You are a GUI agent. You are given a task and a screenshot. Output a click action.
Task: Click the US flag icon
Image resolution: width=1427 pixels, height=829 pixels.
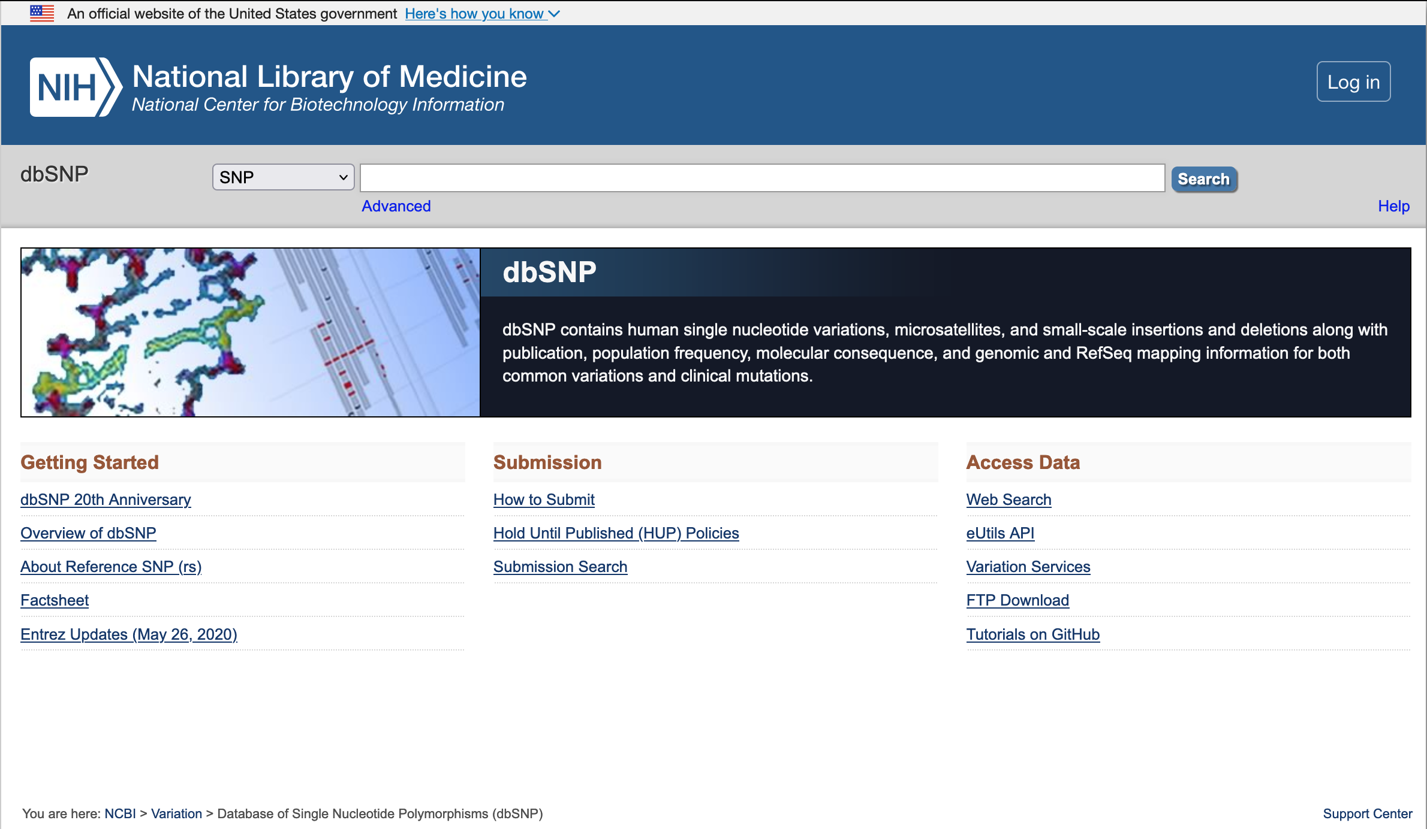coord(42,13)
